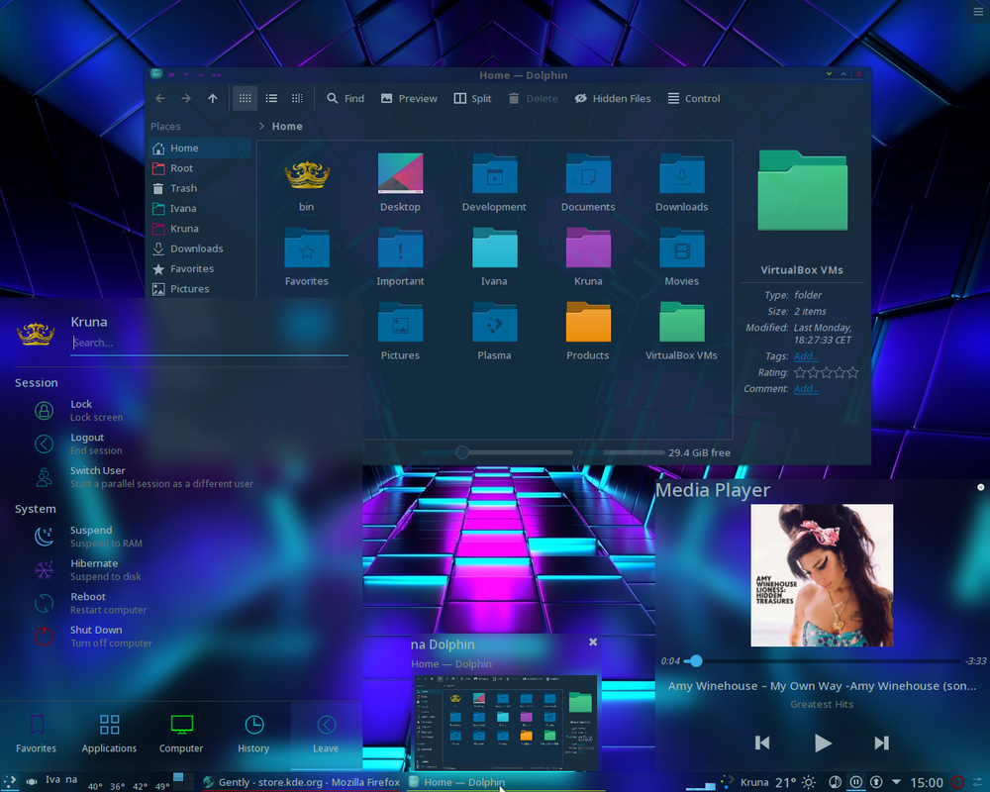Open Leave tab in launcher

tap(326, 735)
